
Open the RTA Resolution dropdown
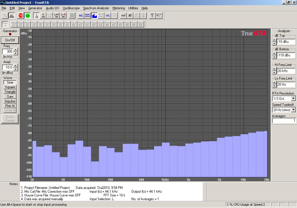294,99
